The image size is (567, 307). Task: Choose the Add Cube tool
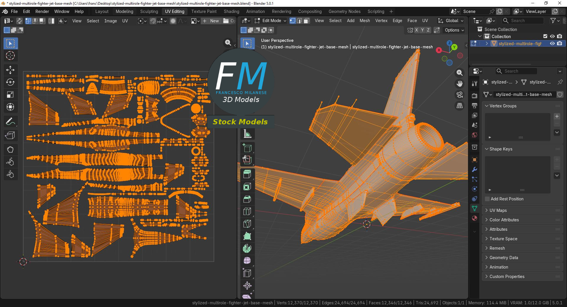click(x=247, y=148)
